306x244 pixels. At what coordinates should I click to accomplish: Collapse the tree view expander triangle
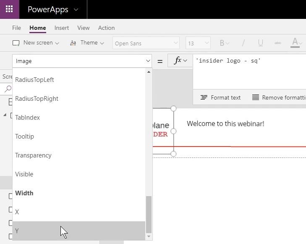point(5,115)
